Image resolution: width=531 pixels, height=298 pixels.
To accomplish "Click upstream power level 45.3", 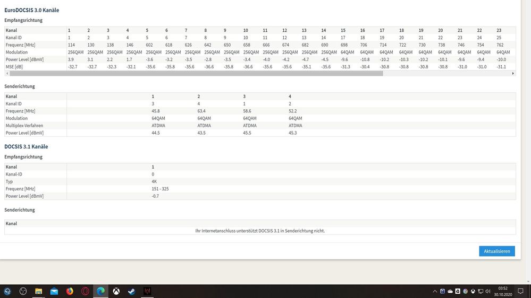I will tap(293, 133).
